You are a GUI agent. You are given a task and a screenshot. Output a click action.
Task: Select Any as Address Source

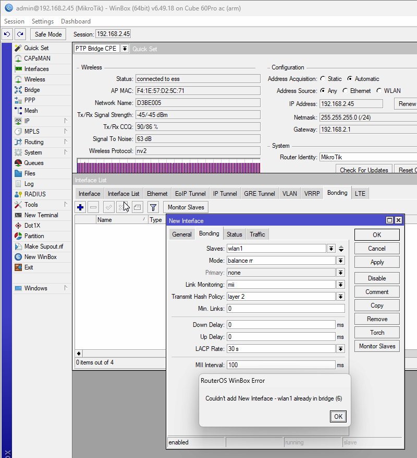(x=323, y=91)
